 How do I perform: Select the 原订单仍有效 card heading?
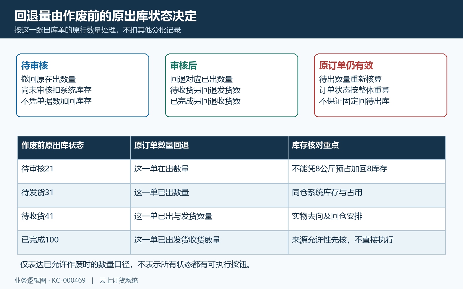346,66
